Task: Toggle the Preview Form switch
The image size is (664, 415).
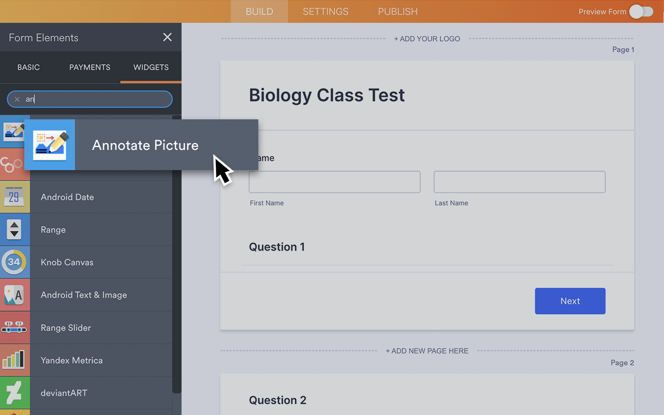Action: click(x=641, y=11)
